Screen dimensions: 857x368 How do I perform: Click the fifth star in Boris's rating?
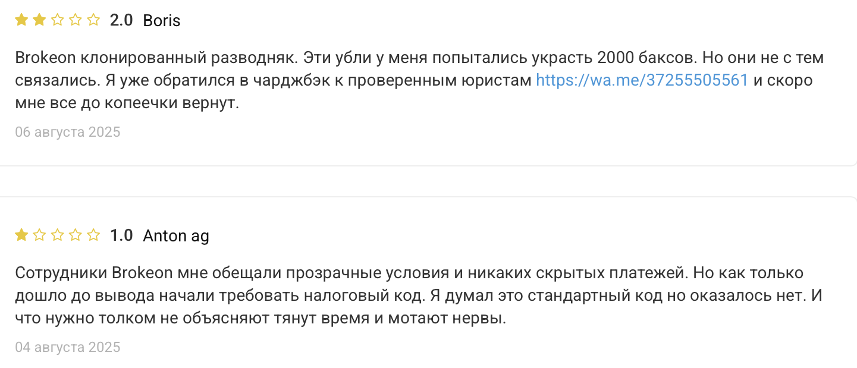point(93,20)
